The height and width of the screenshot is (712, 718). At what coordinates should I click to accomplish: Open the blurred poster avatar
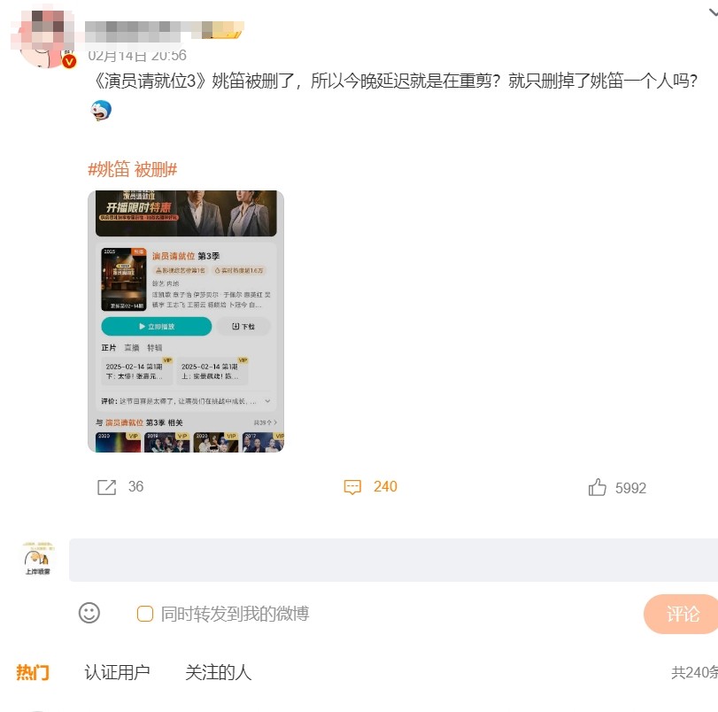coord(42,38)
